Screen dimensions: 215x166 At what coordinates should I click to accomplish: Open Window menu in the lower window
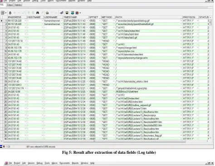84,163
